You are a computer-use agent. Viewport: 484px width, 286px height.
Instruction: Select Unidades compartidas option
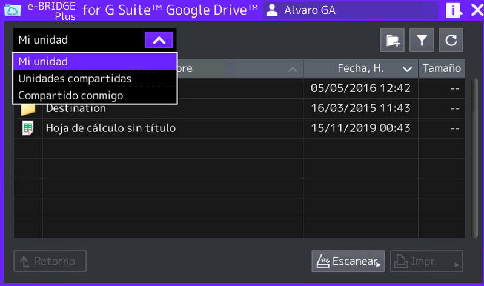94,79
